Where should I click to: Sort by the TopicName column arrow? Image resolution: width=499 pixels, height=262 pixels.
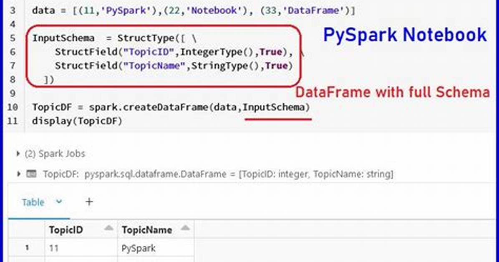coord(185,228)
